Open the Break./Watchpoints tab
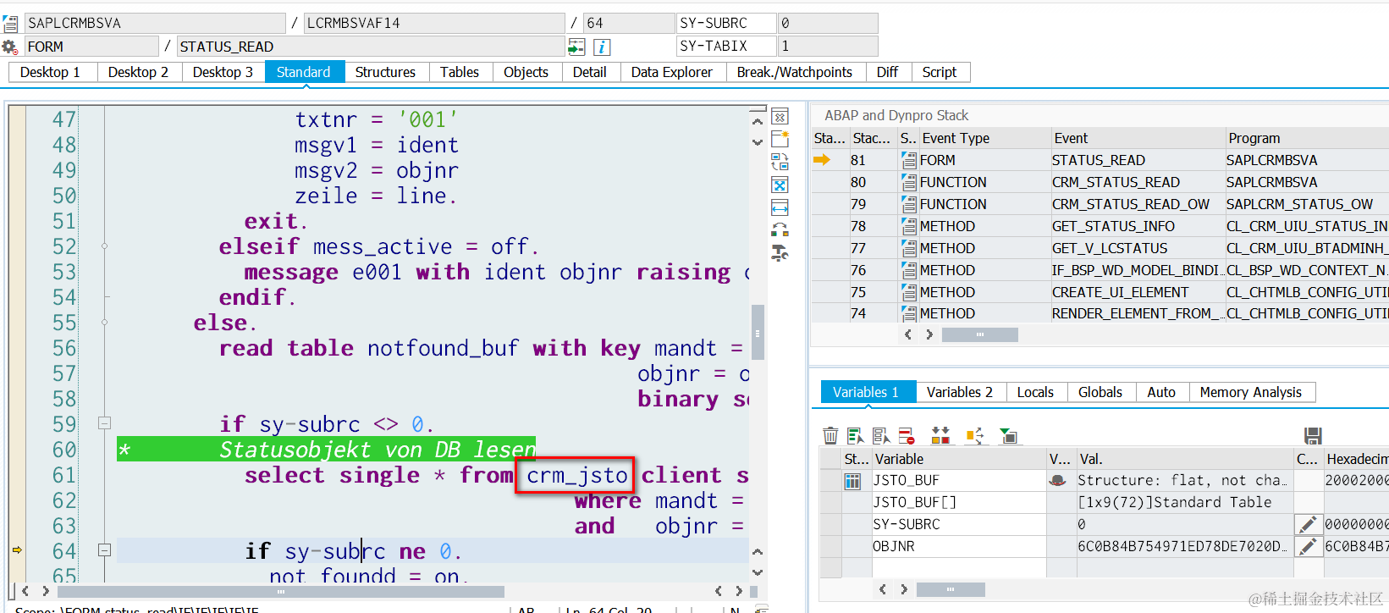 click(x=794, y=72)
